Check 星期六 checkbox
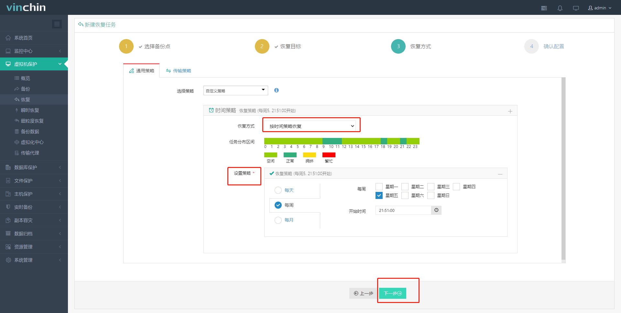Screen dimensions: 621x313 pyautogui.click(x=405, y=195)
